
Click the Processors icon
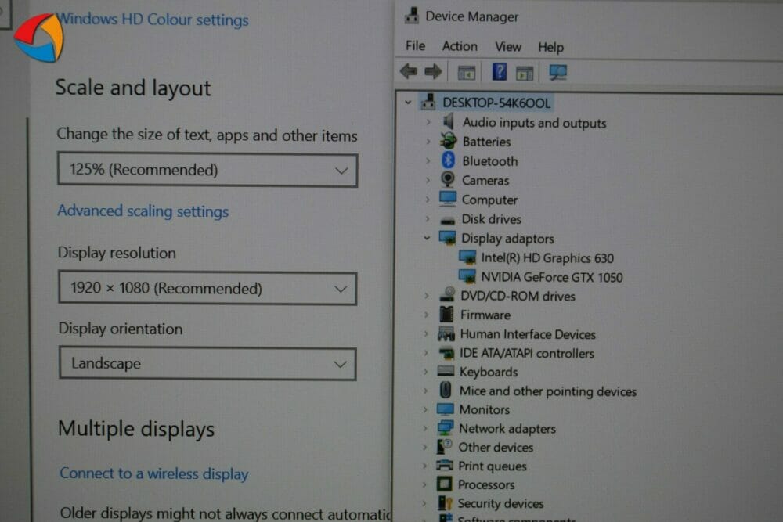(x=444, y=484)
